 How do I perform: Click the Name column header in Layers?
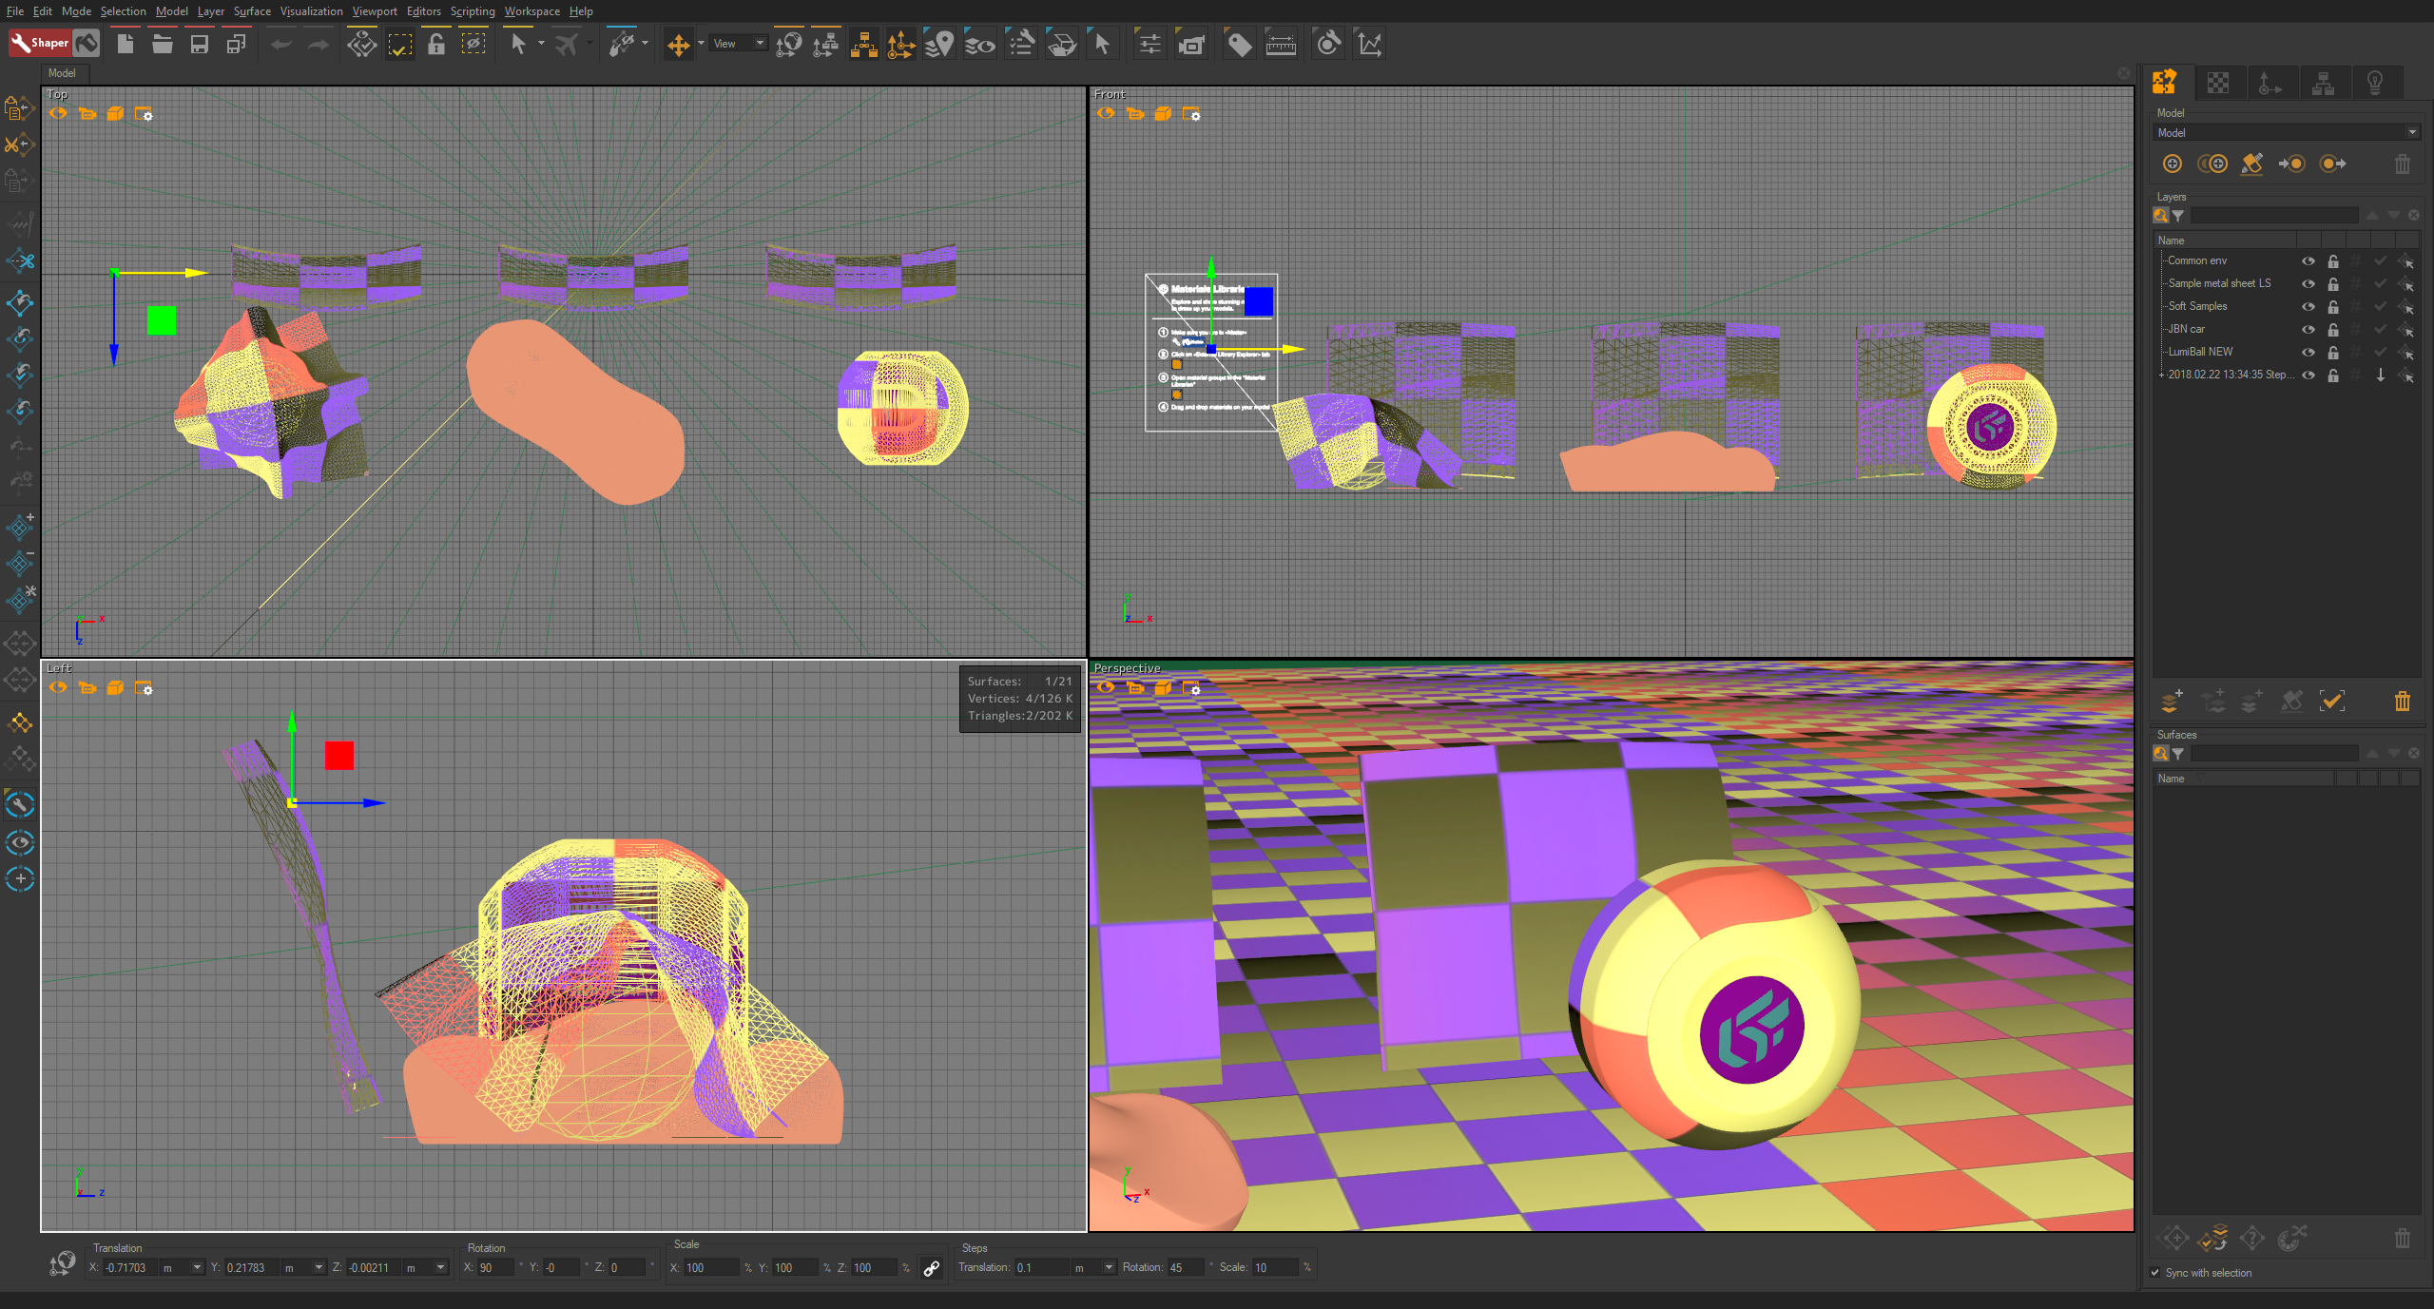click(x=2225, y=241)
